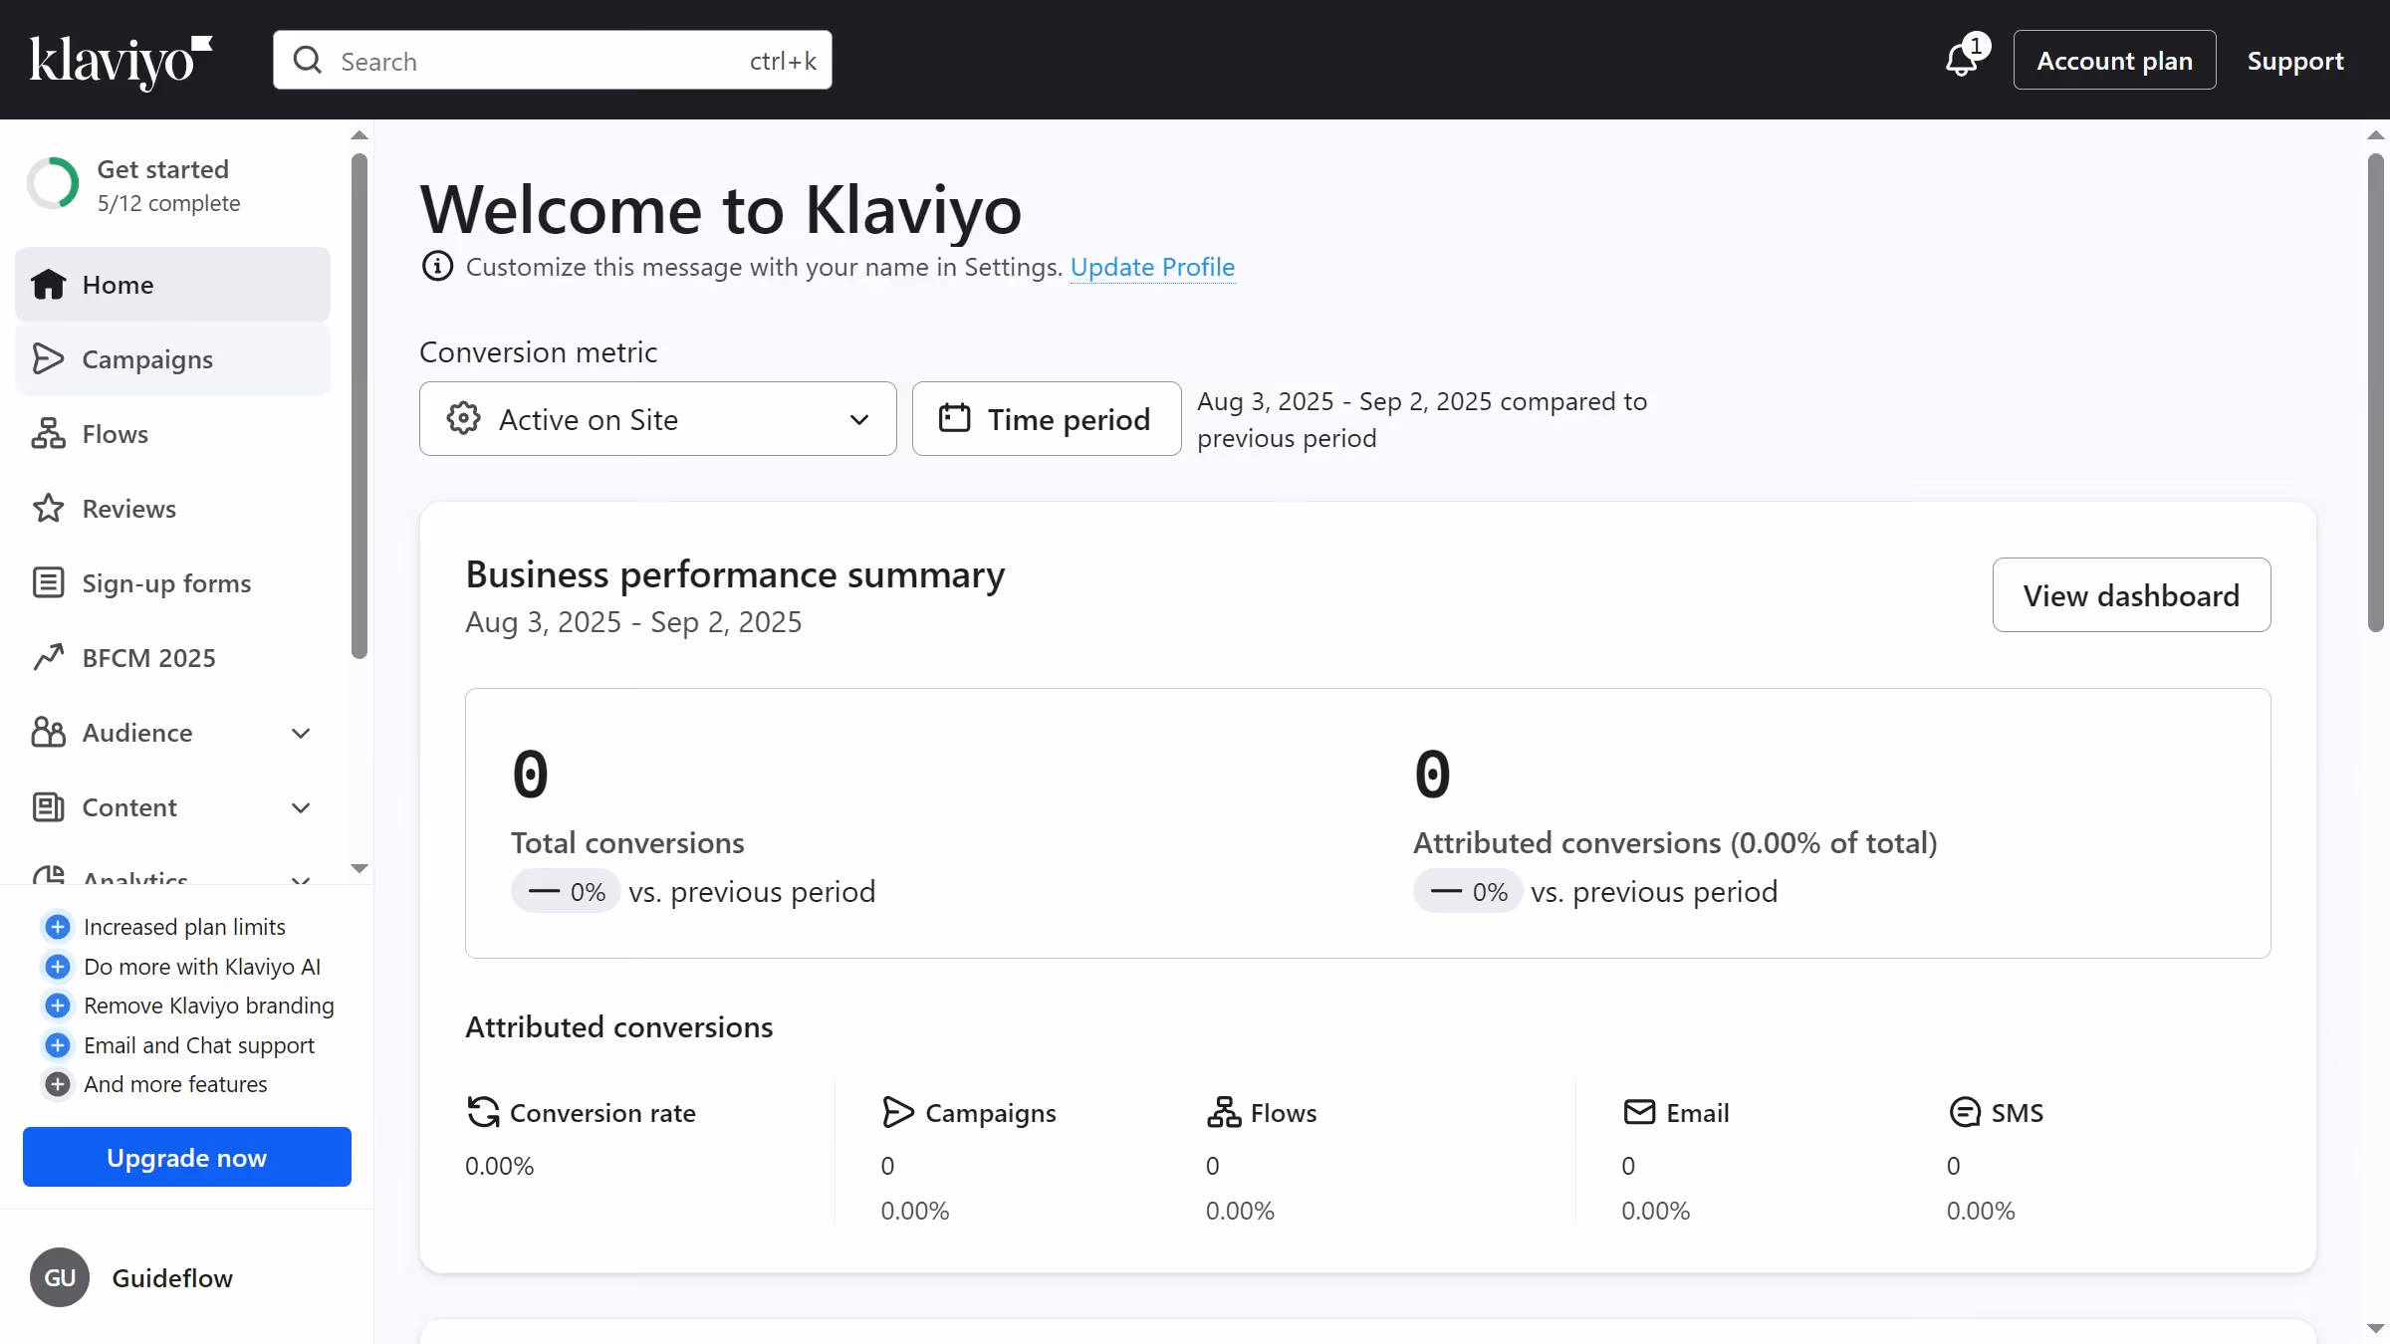
Task: Open the Reviews section
Action: point(130,508)
